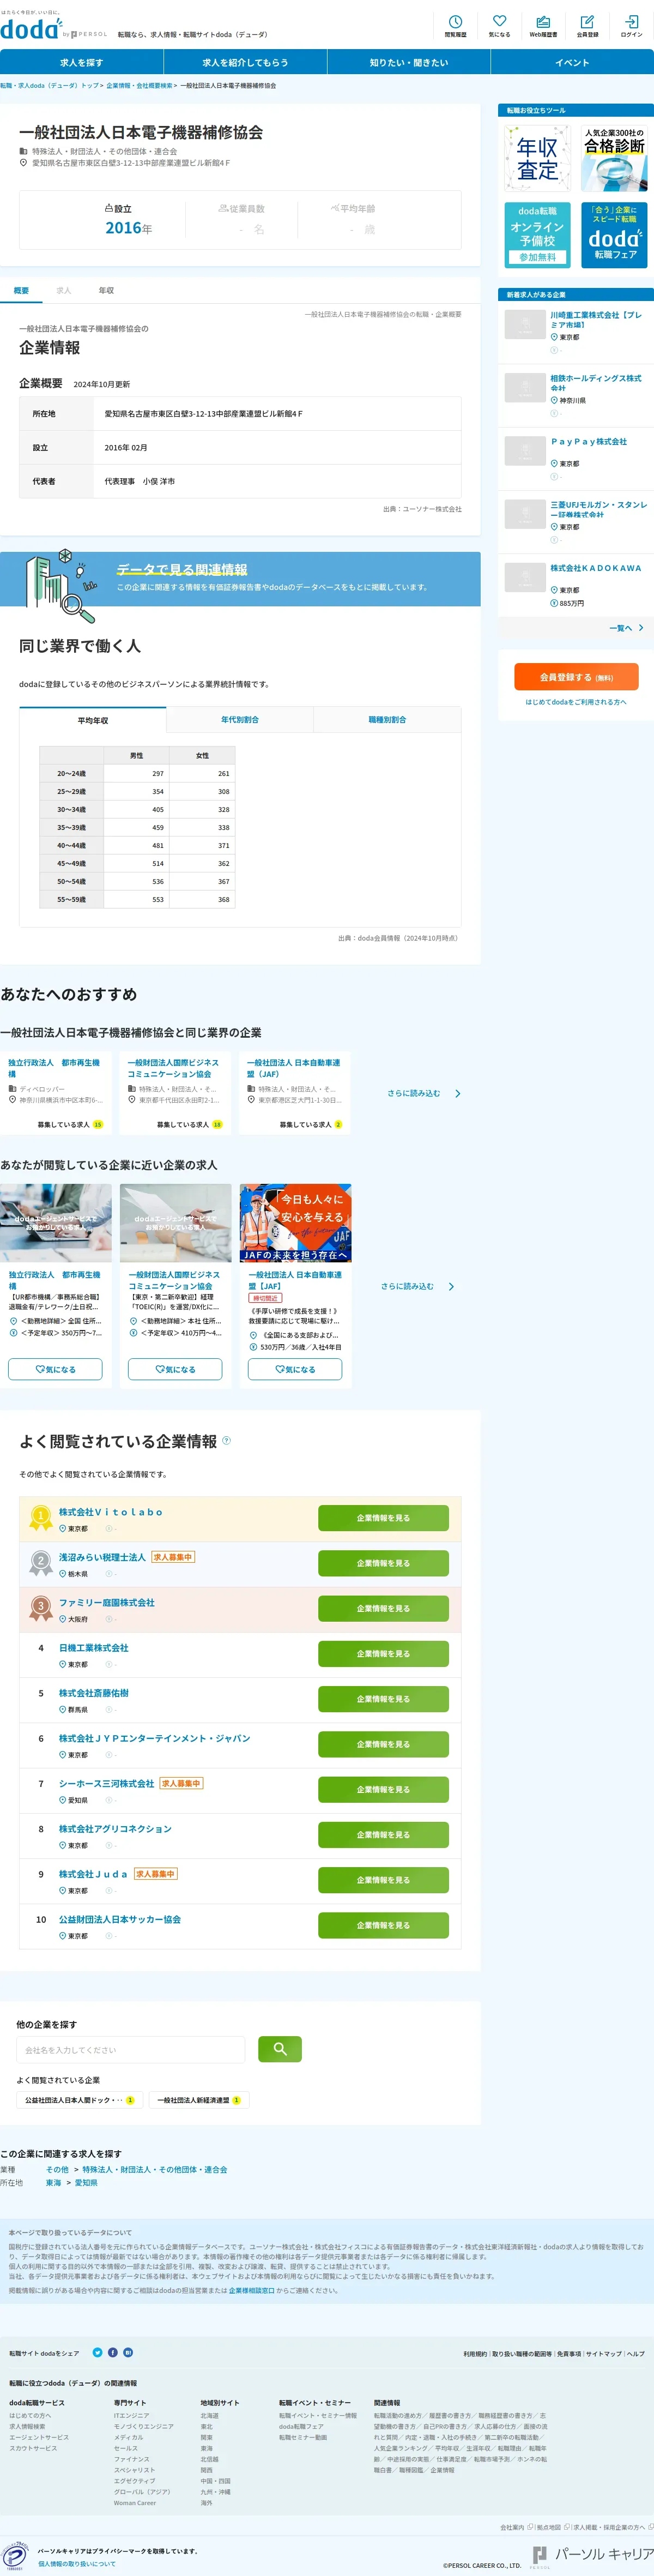Click はじめてdodaをご利用される方へ link
This screenshot has height=2576, width=654.
pos(576,702)
